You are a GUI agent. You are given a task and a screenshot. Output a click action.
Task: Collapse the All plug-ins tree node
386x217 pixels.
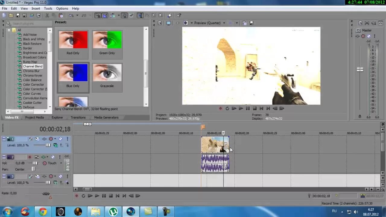point(9,30)
